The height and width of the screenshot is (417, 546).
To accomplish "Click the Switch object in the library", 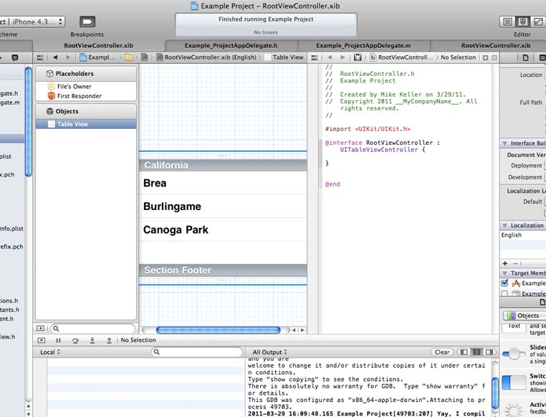I will (x=523, y=382).
